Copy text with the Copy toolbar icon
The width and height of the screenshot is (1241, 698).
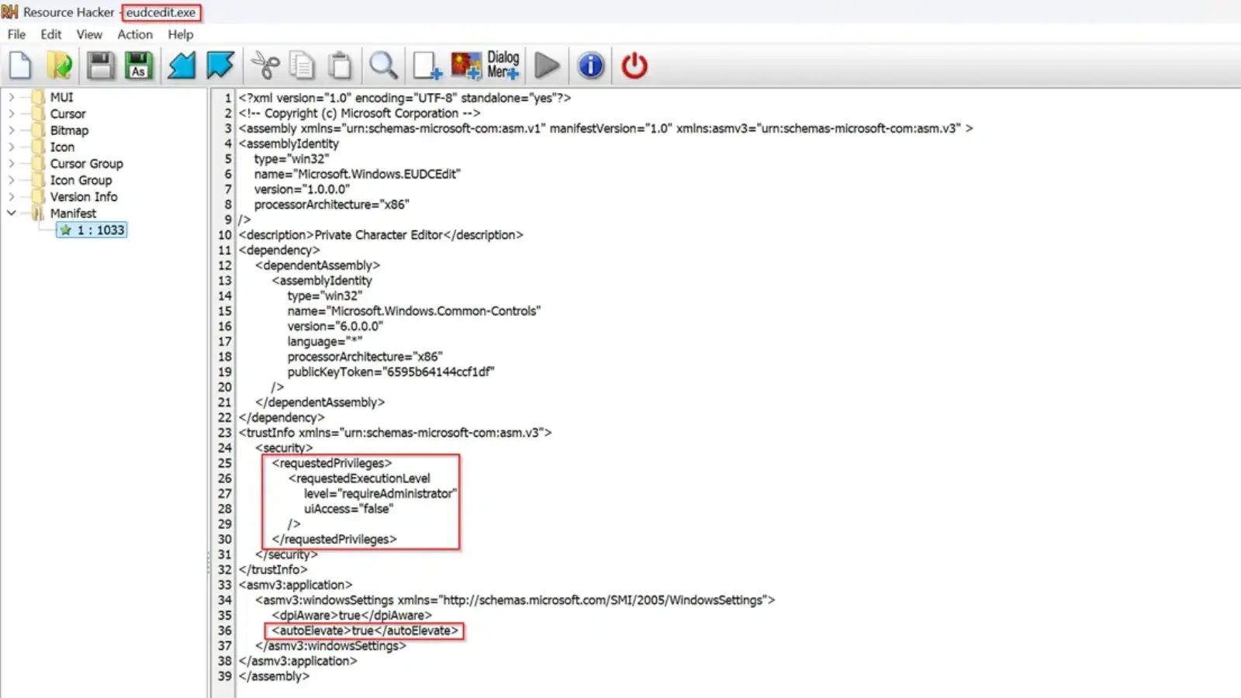[302, 65]
